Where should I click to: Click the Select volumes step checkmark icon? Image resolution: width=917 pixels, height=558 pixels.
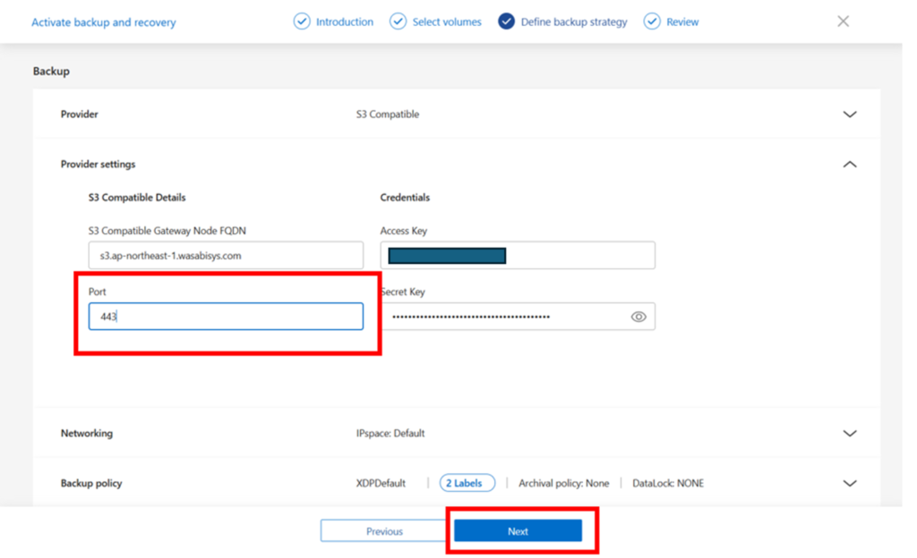point(399,21)
